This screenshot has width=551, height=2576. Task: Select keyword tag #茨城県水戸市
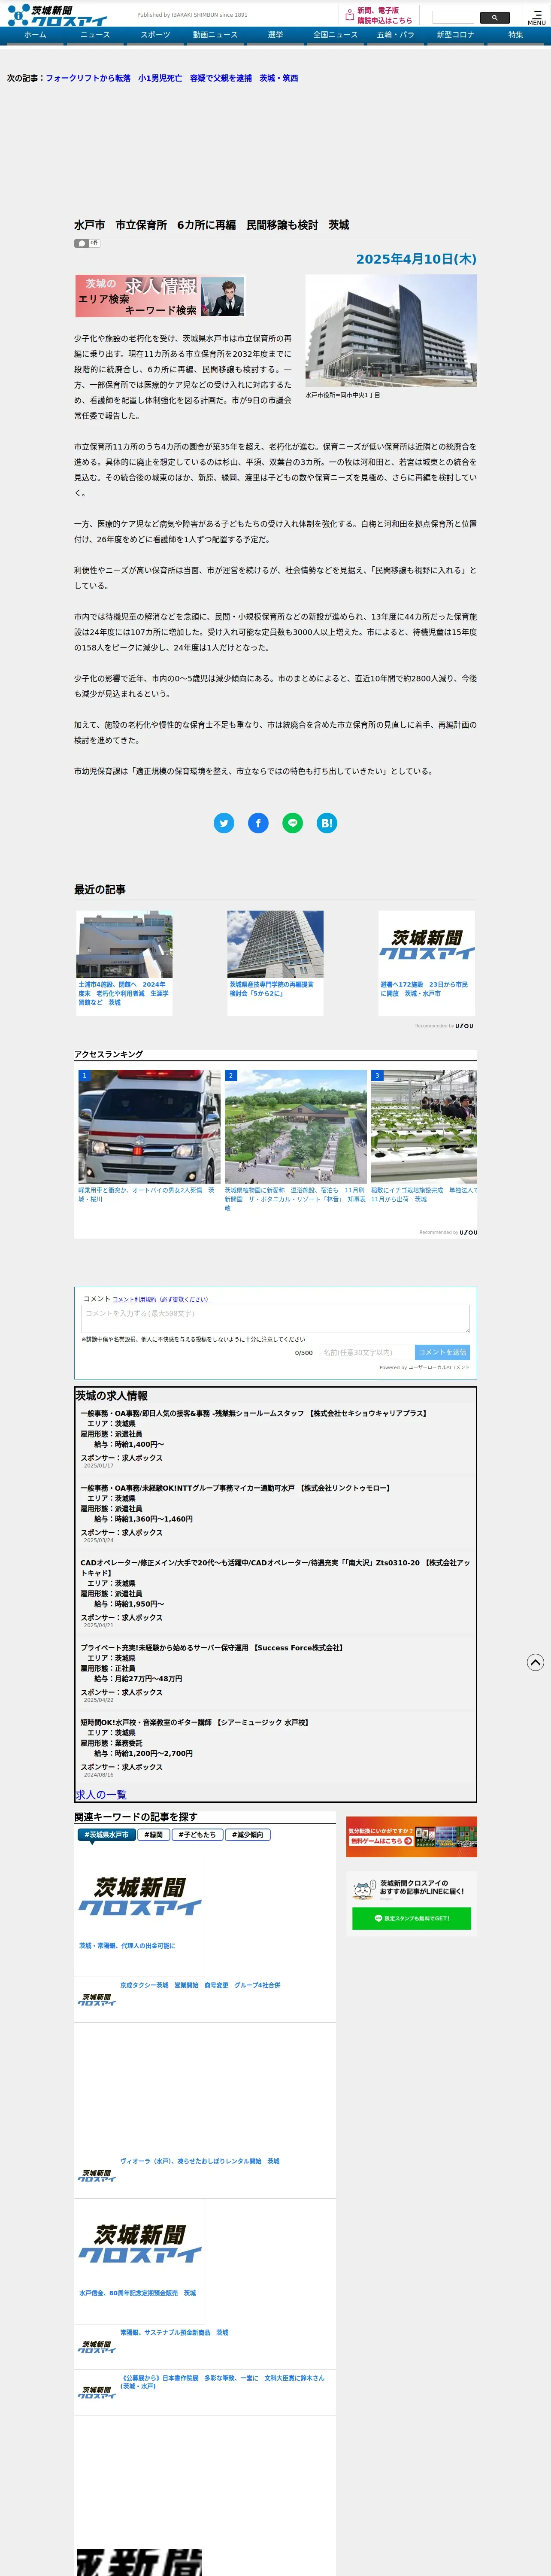[106, 1835]
